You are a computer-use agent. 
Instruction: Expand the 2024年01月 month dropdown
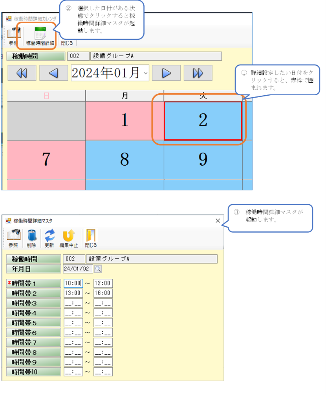[x=146, y=73]
